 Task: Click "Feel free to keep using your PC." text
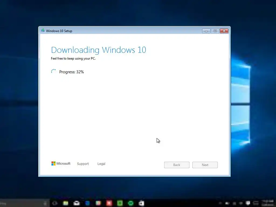[x=73, y=58]
